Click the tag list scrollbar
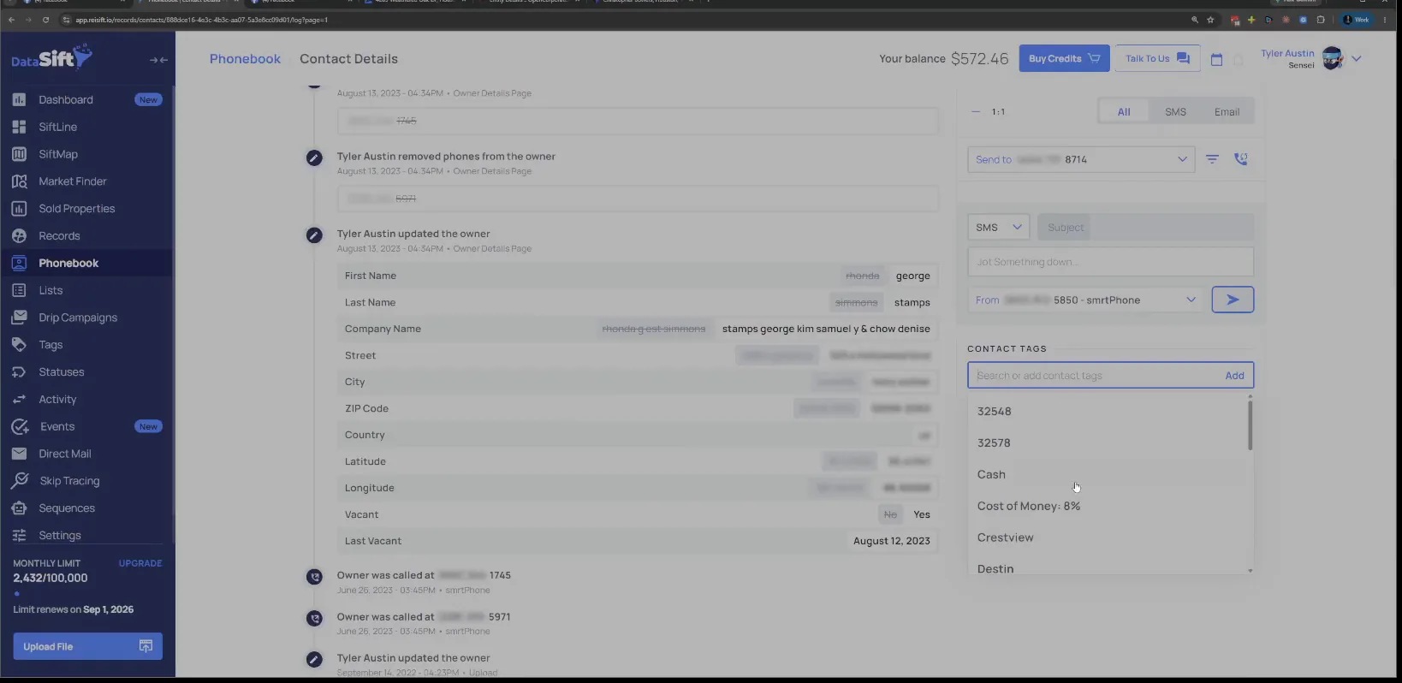 (1250, 425)
